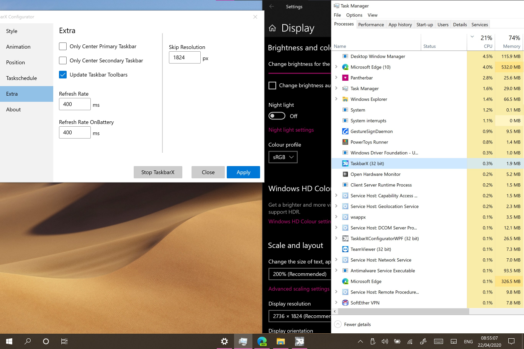This screenshot has height=349, width=524.
Task: Enable Only Center Primary Taskbar
Action: [x=63, y=46]
